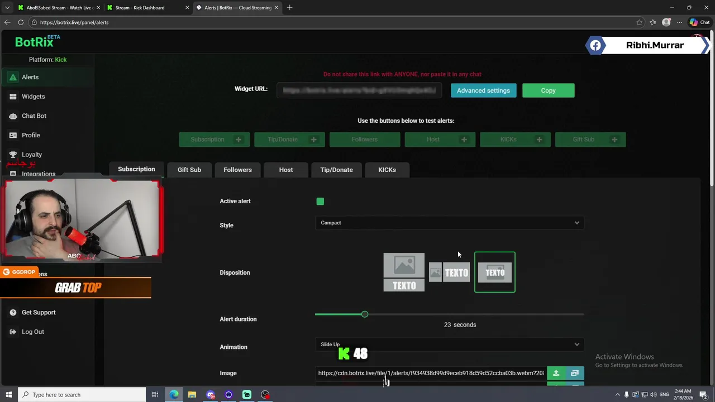Open OBS Studio from taskbar
The height and width of the screenshot is (402, 715).
point(265,395)
